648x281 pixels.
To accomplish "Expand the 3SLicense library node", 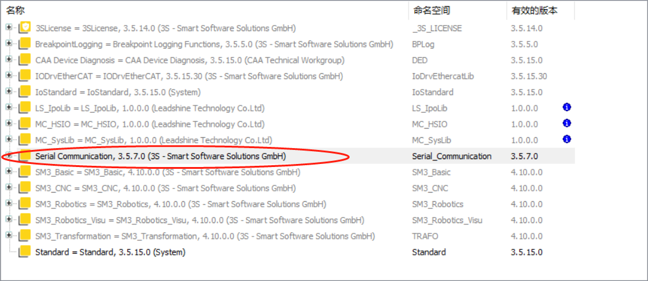I will [x=9, y=27].
